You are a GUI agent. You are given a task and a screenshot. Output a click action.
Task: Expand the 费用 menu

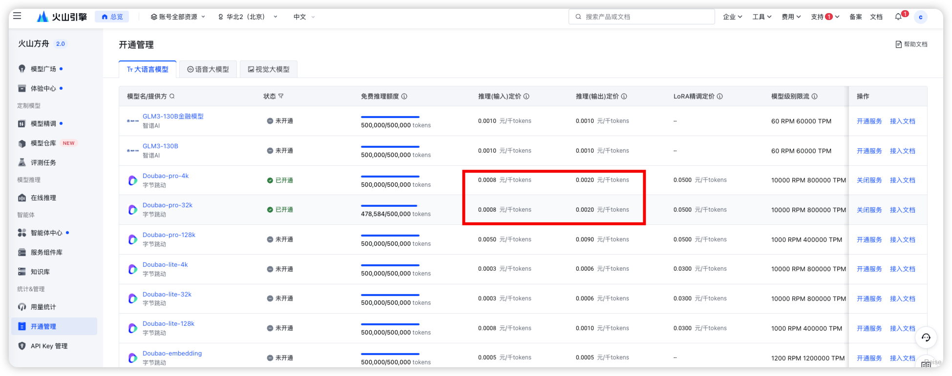pos(791,17)
